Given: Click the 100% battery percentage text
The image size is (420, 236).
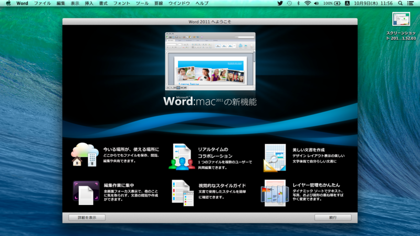Looking at the screenshot, I should point(328,3).
